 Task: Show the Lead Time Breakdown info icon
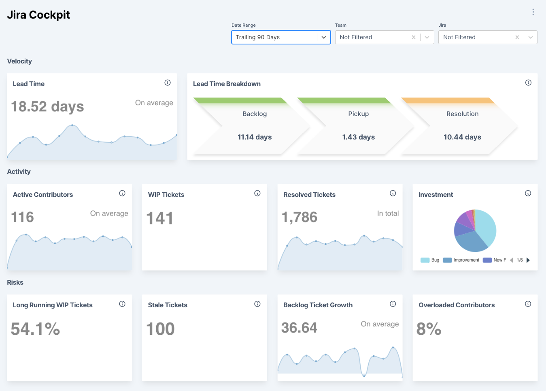point(528,82)
